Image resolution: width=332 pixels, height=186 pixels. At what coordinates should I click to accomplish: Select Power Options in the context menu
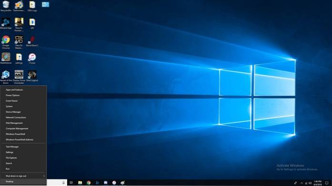tap(23, 95)
